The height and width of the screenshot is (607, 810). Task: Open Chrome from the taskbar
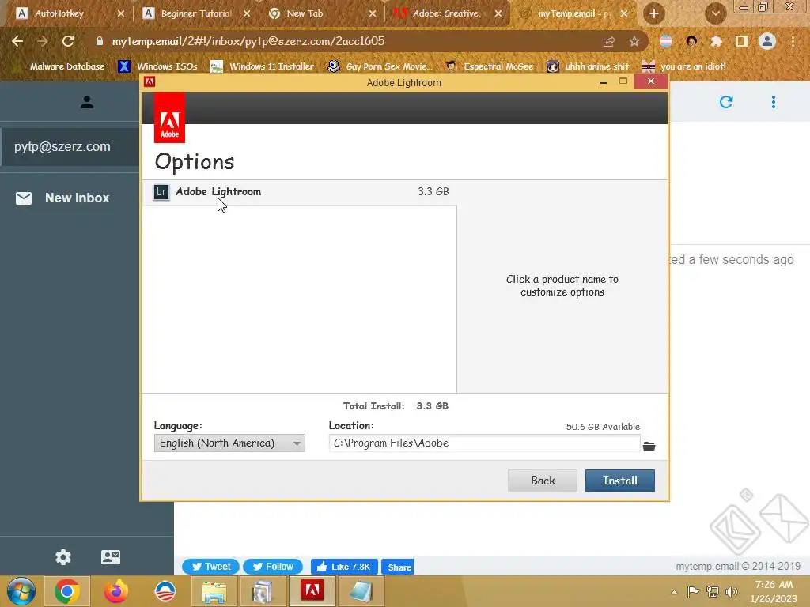click(67, 591)
